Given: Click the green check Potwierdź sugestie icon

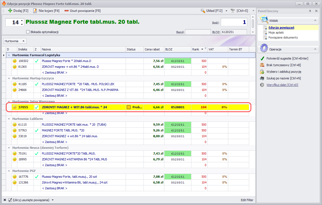Looking at the screenshot, I should click(x=262, y=58).
